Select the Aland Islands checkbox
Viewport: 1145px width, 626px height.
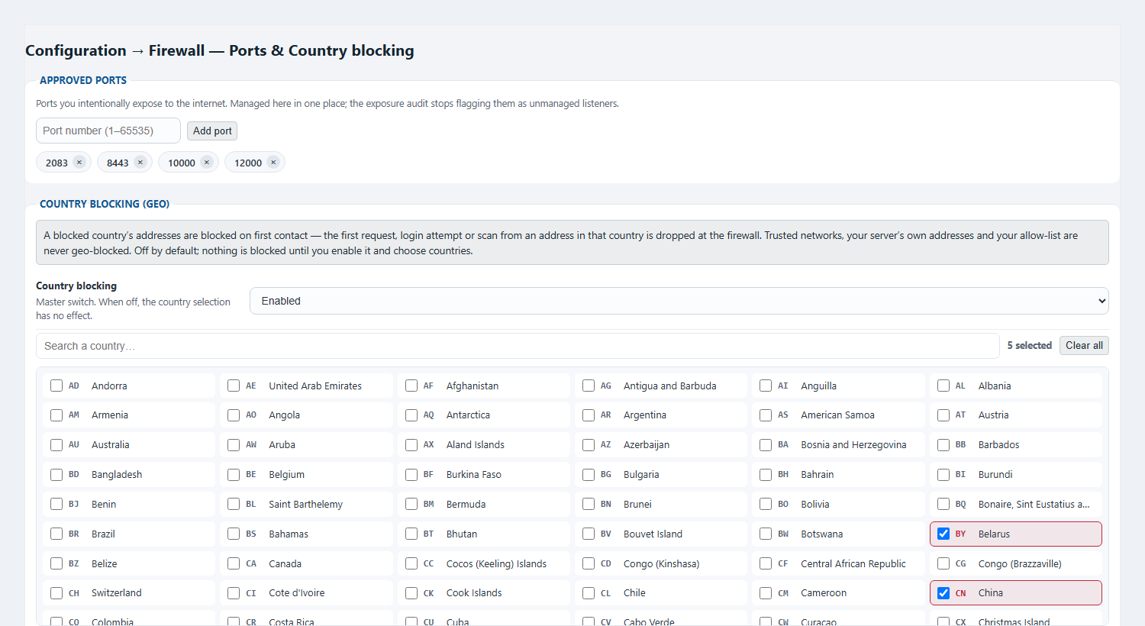(x=411, y=444)
